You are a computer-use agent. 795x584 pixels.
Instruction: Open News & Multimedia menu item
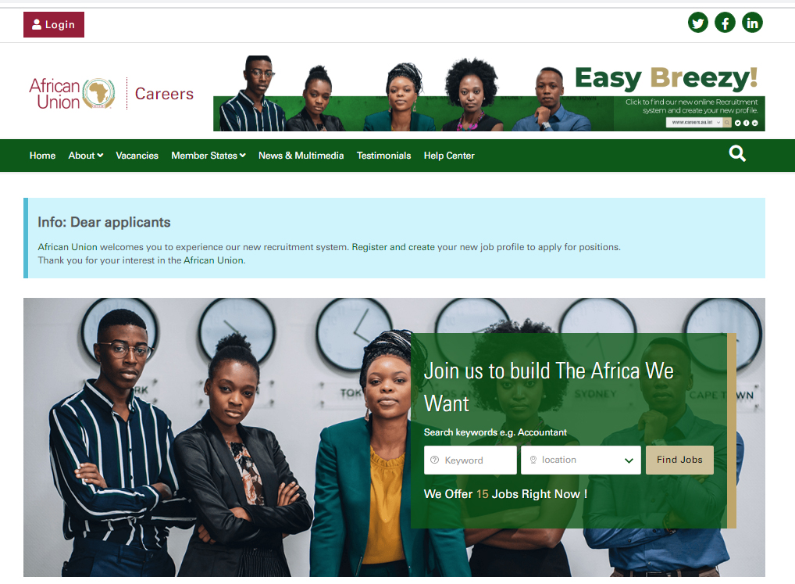point(301,156)
